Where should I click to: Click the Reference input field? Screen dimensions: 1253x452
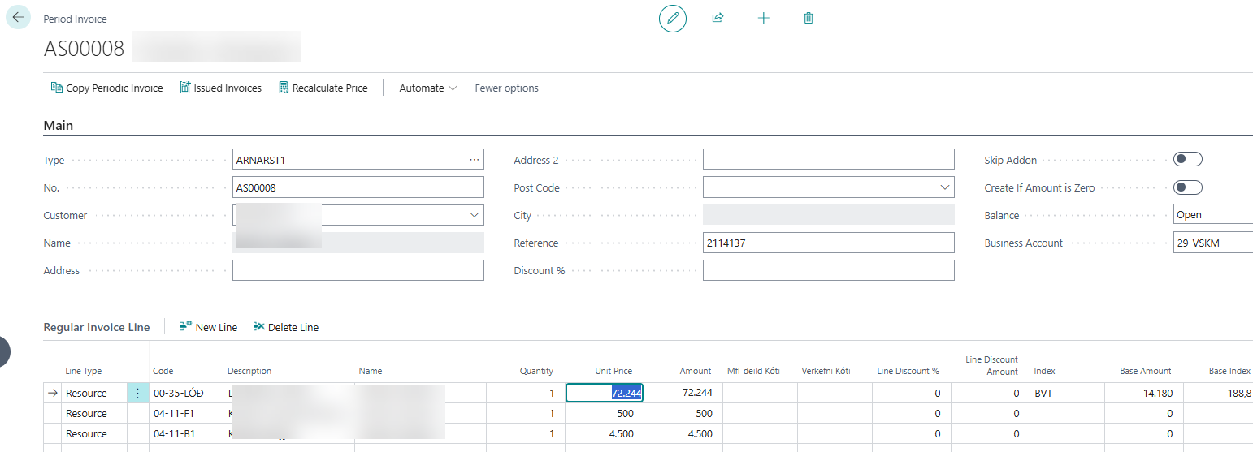pos(827,243)
